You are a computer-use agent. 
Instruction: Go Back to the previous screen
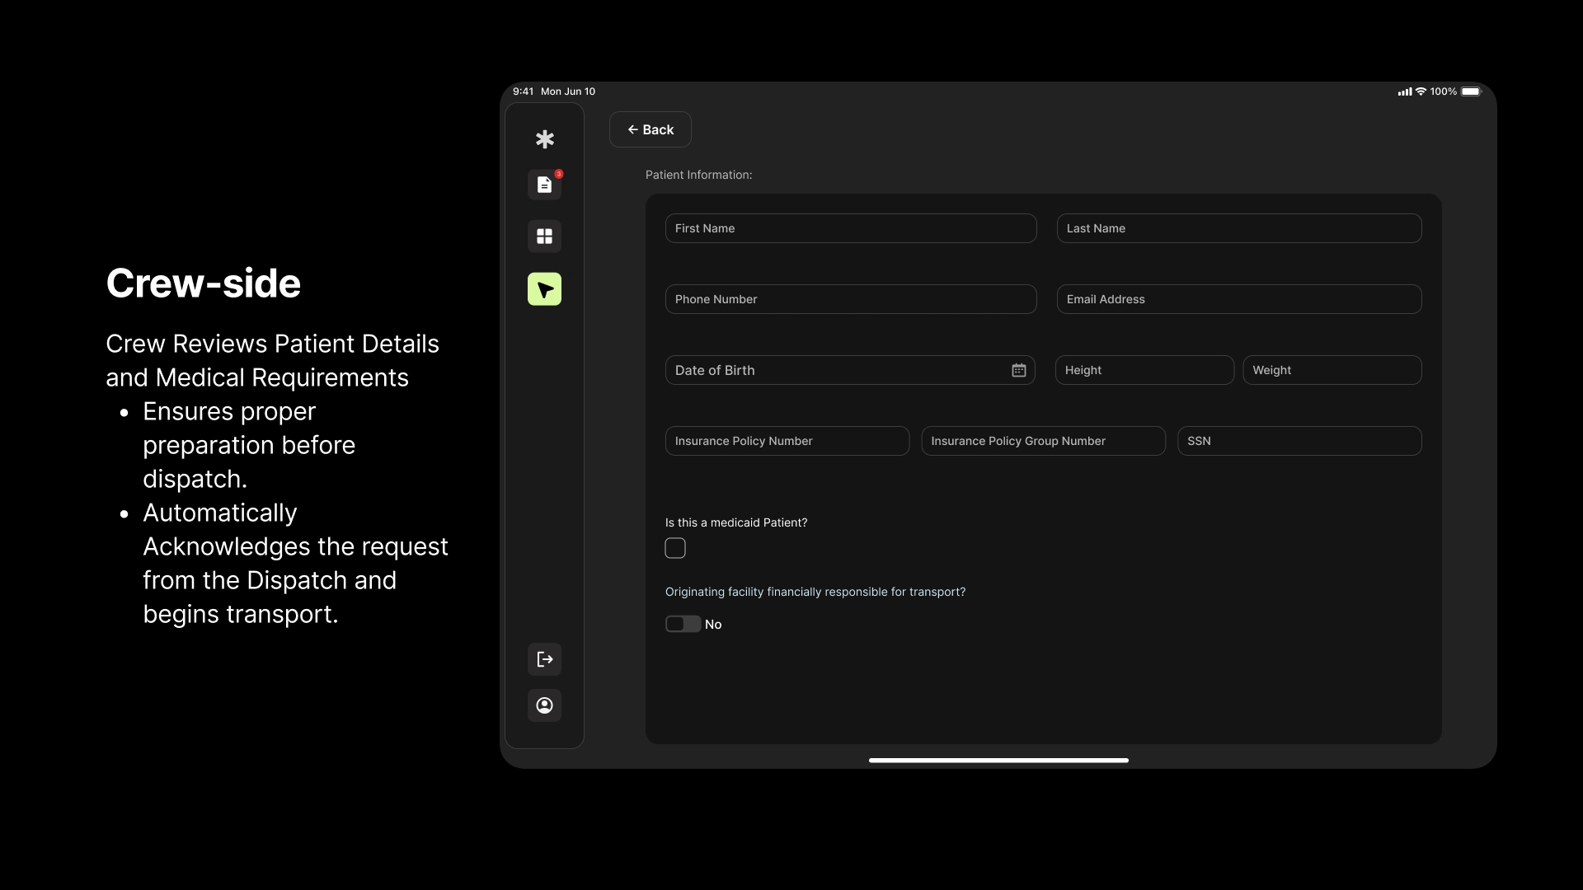point(650,129)
